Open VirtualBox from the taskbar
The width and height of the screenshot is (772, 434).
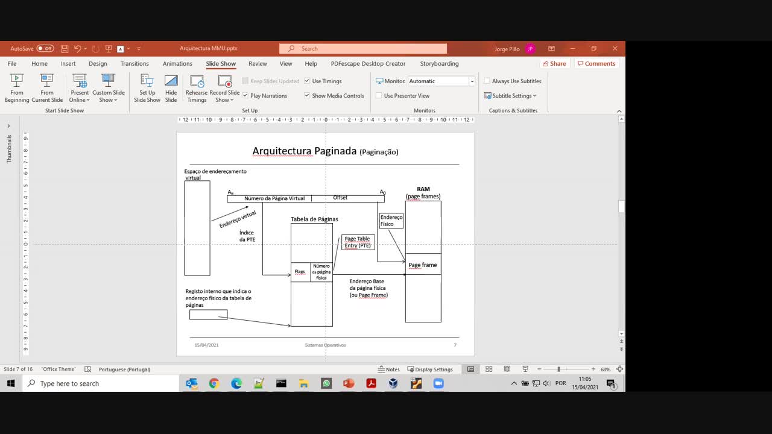coord(393,383)
